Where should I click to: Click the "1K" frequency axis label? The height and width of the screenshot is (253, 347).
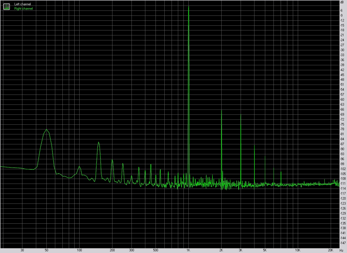pyautogui.click(x=188, y=251)
